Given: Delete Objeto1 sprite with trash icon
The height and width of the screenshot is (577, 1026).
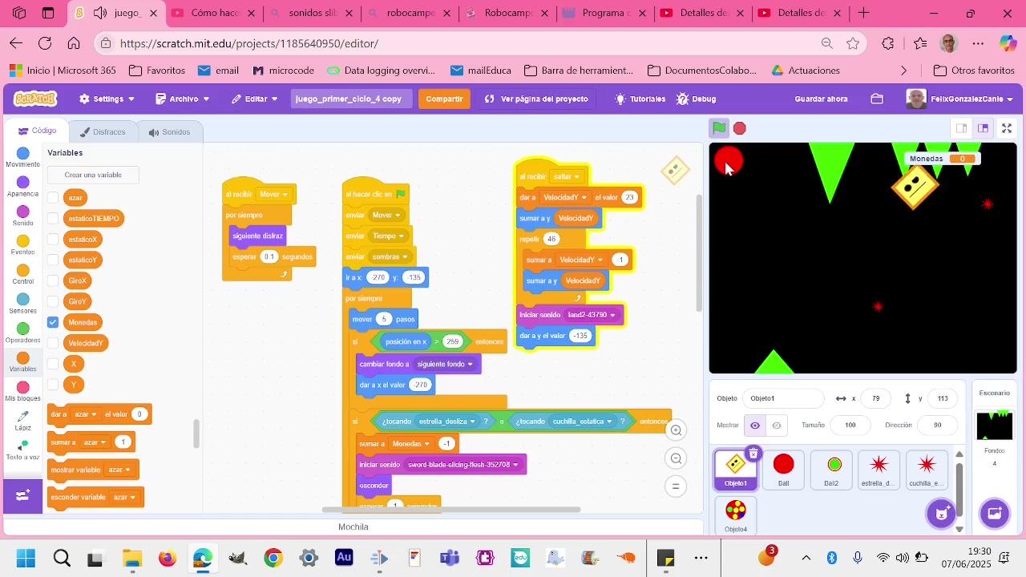Looking at the screenshot, I should point(753,454).
